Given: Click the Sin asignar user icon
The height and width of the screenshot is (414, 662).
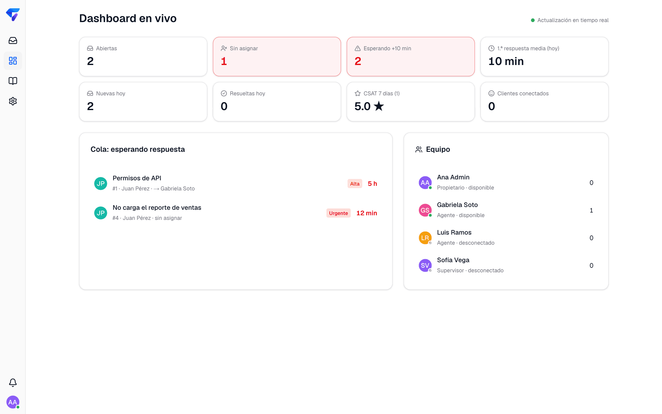Looking at the screenshot, I should tap(224, 48).
